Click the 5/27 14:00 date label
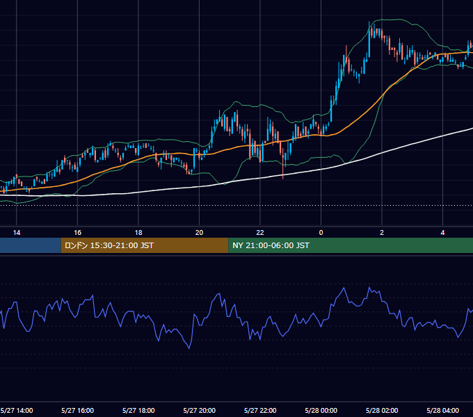 pos(17,410)
